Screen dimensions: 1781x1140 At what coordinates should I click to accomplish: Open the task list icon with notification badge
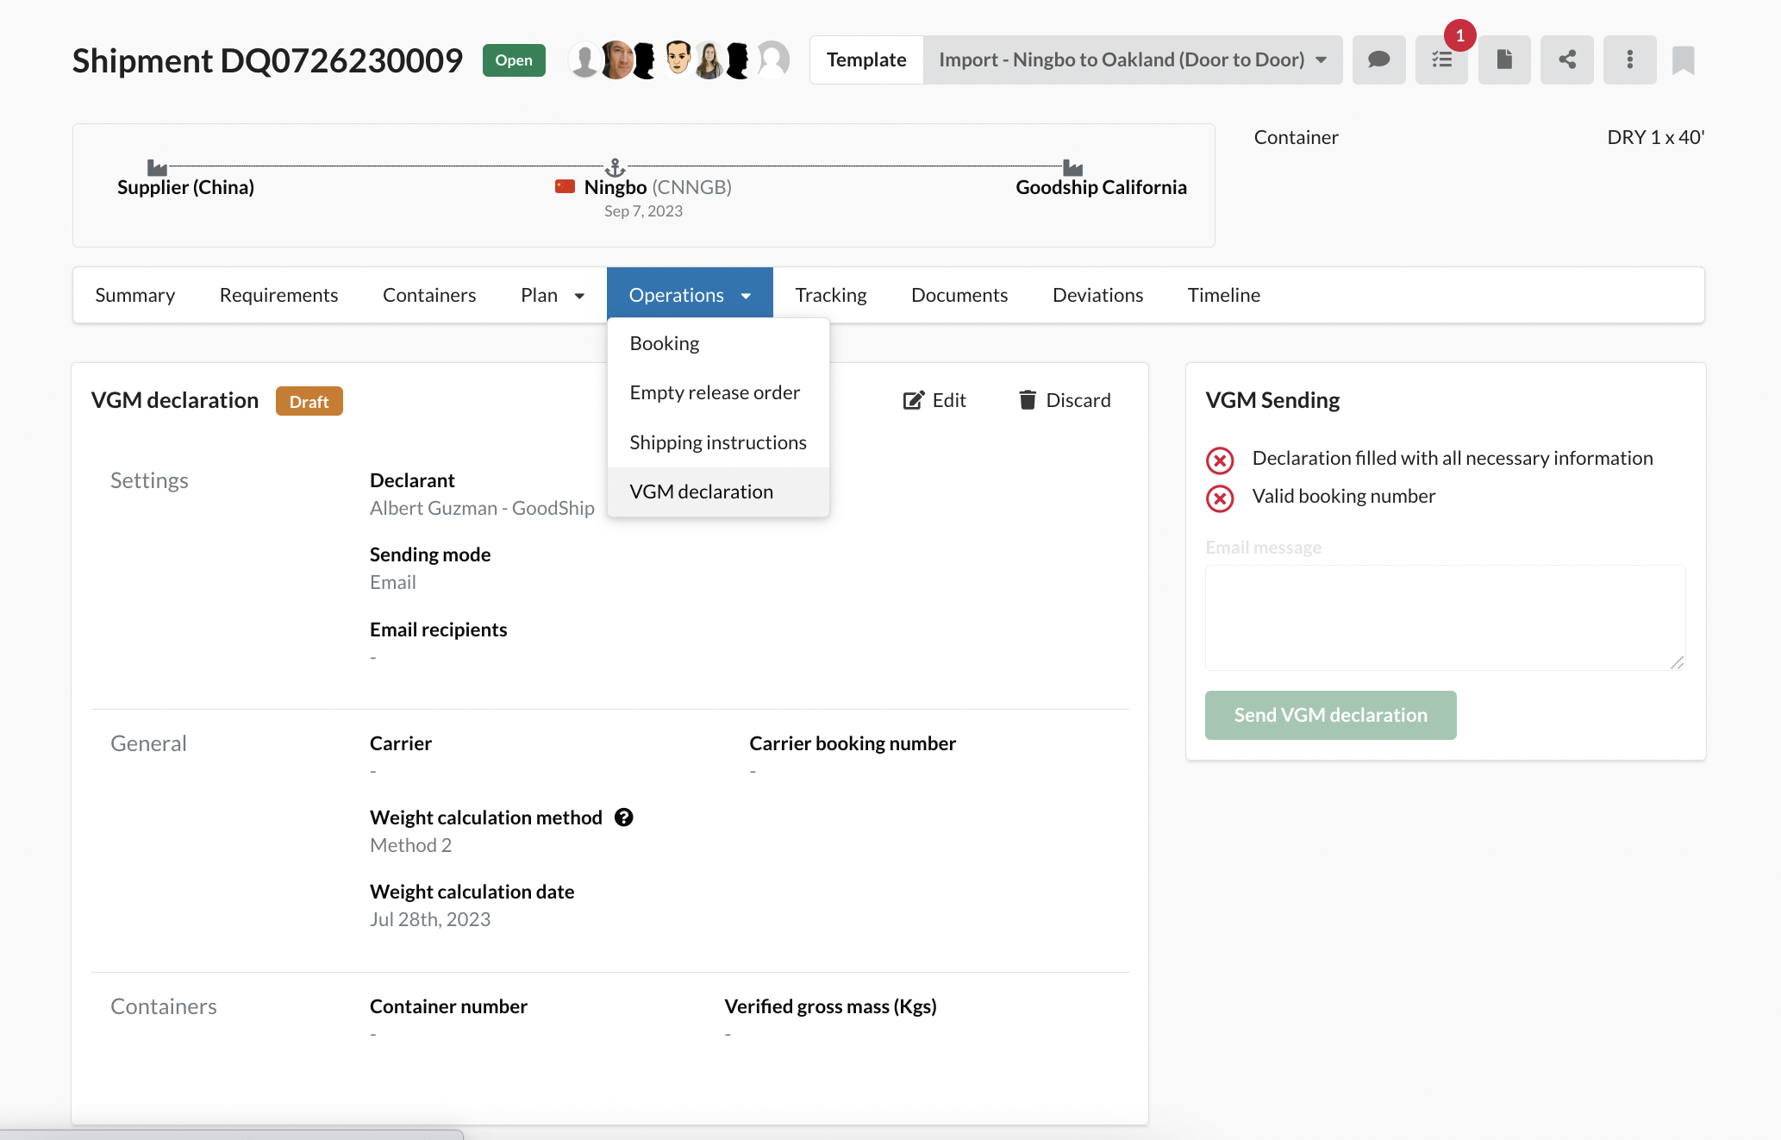[1441, 60]
